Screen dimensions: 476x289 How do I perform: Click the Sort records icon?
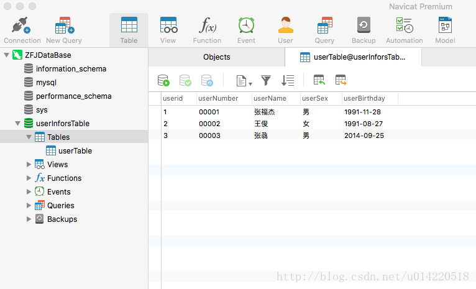coord(288,80)
